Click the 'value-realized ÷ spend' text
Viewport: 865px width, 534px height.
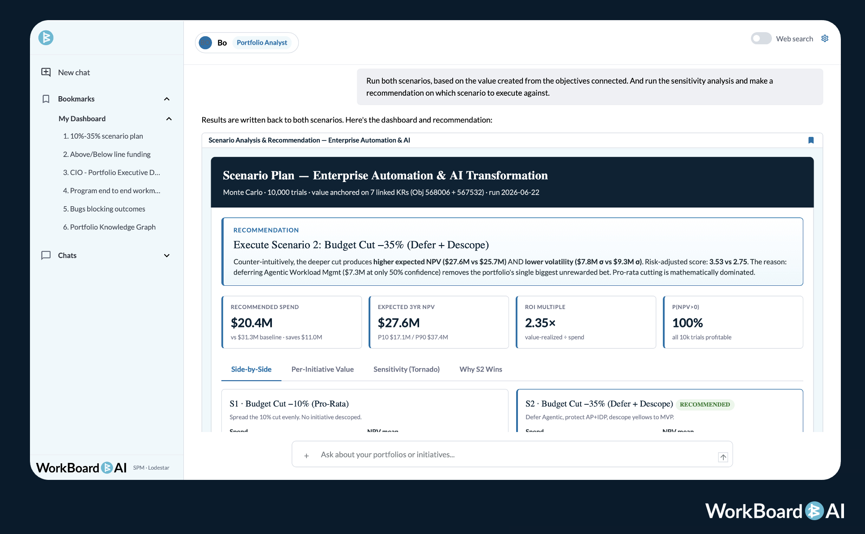coord(555,337)
